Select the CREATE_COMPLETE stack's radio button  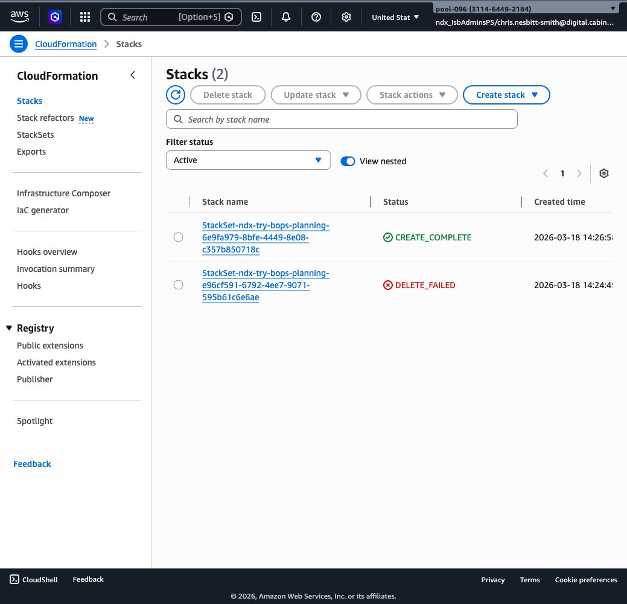178,237
